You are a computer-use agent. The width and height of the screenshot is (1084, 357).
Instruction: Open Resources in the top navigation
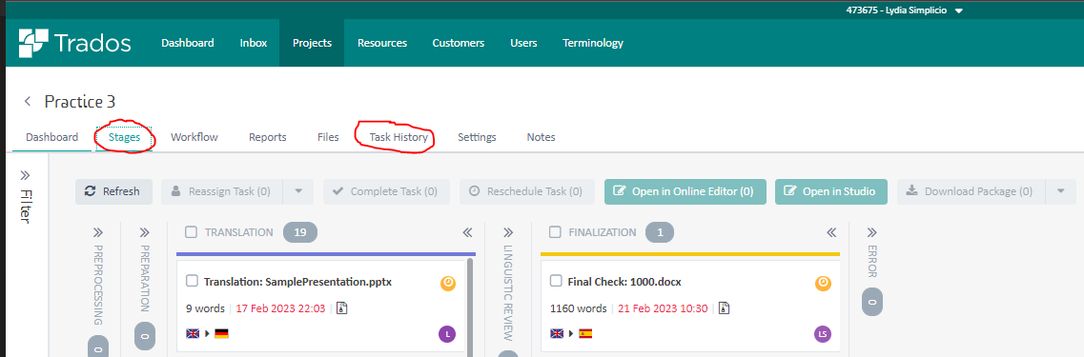coord(382,43)
